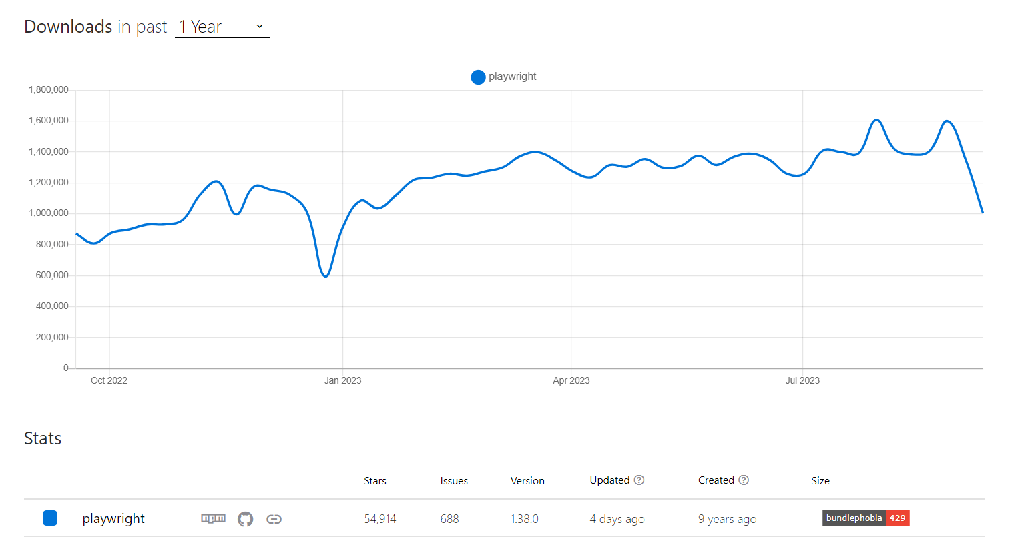The width and height of the screenshot is (1028, 553).
Task: Click the Downloads heading text
Action: (68, 27)
